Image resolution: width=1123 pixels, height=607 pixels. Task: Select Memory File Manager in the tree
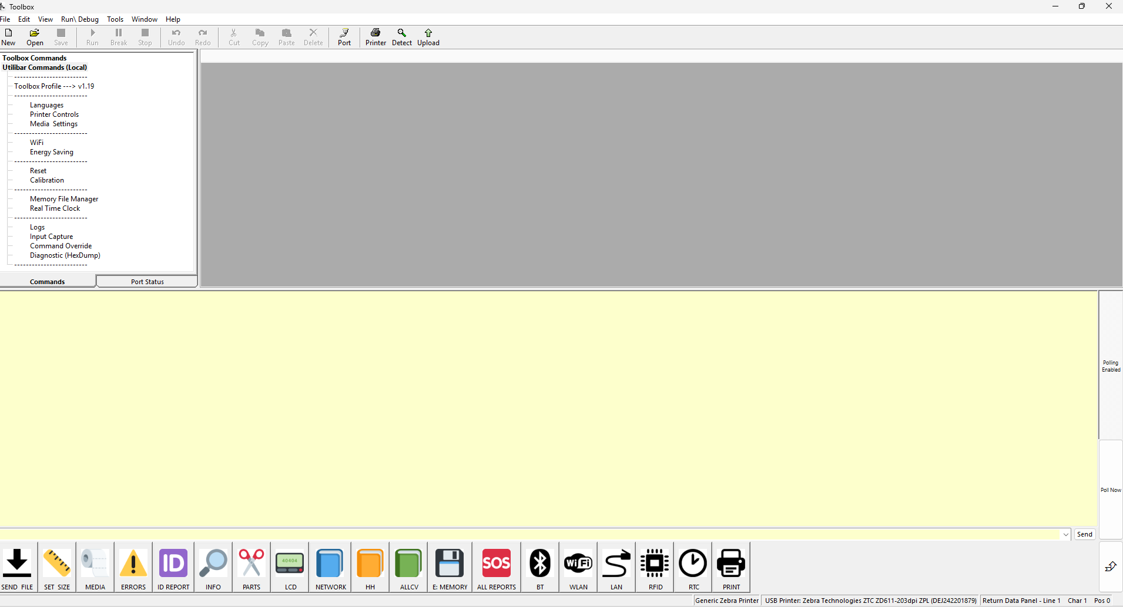(x=64, y=198)
